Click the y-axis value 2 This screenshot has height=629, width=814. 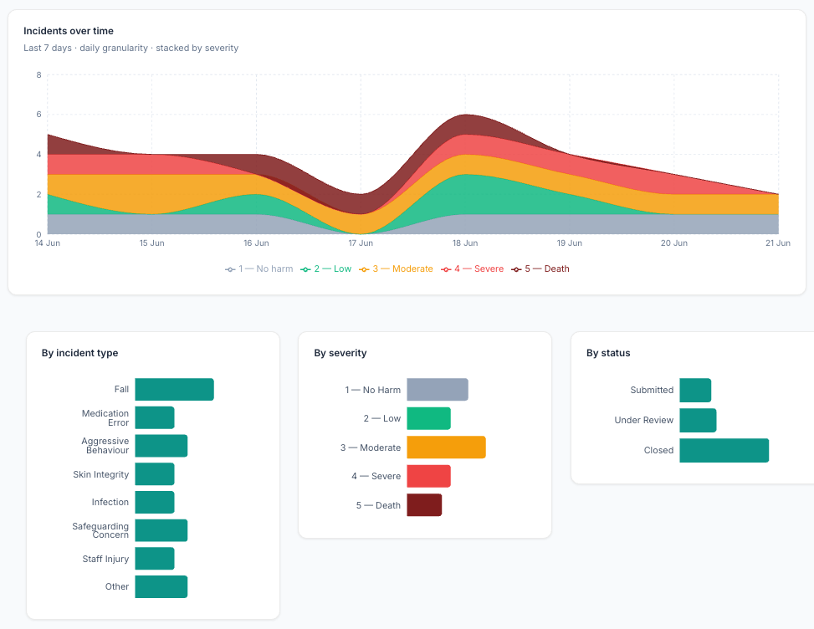38,194
